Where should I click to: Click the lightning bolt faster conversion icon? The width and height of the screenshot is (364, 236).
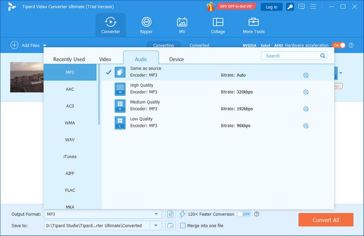pyautogui.click(x=182, y=214)
